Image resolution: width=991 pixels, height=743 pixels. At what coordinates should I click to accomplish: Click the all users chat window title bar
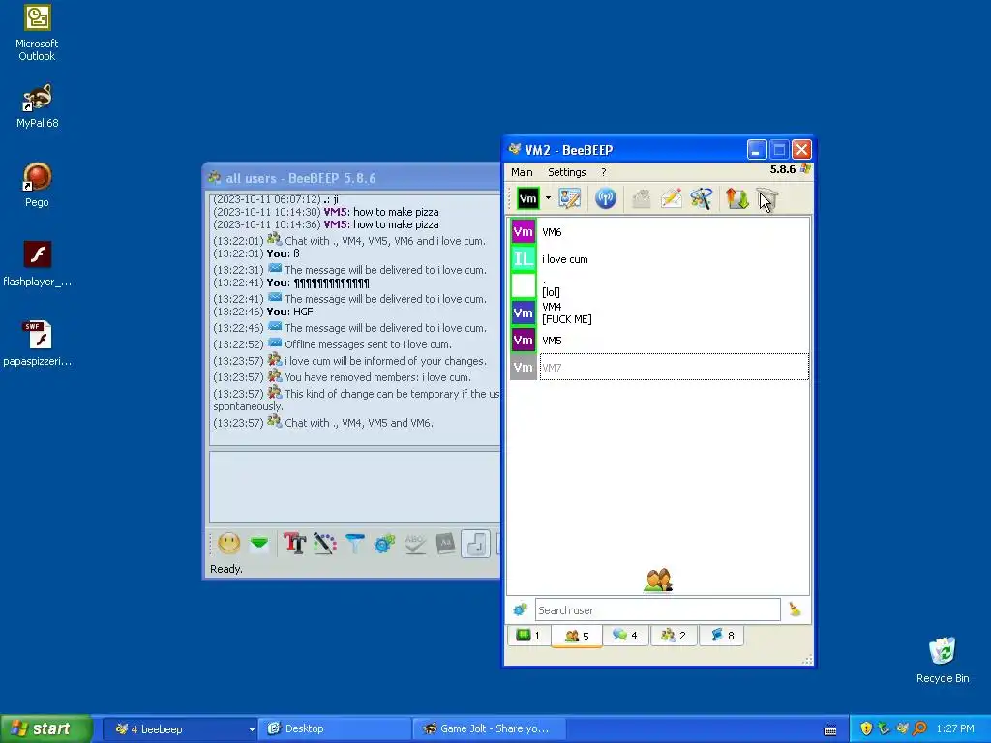(x=352, y=178)
